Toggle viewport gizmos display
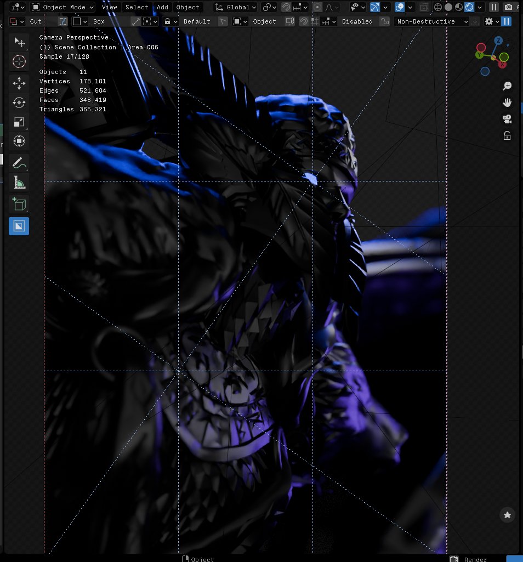The height and width of the screenshot is (562, 523). coord(375,7)
